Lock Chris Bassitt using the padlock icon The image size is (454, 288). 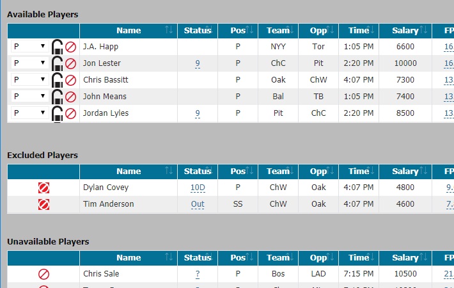point(57,80)
